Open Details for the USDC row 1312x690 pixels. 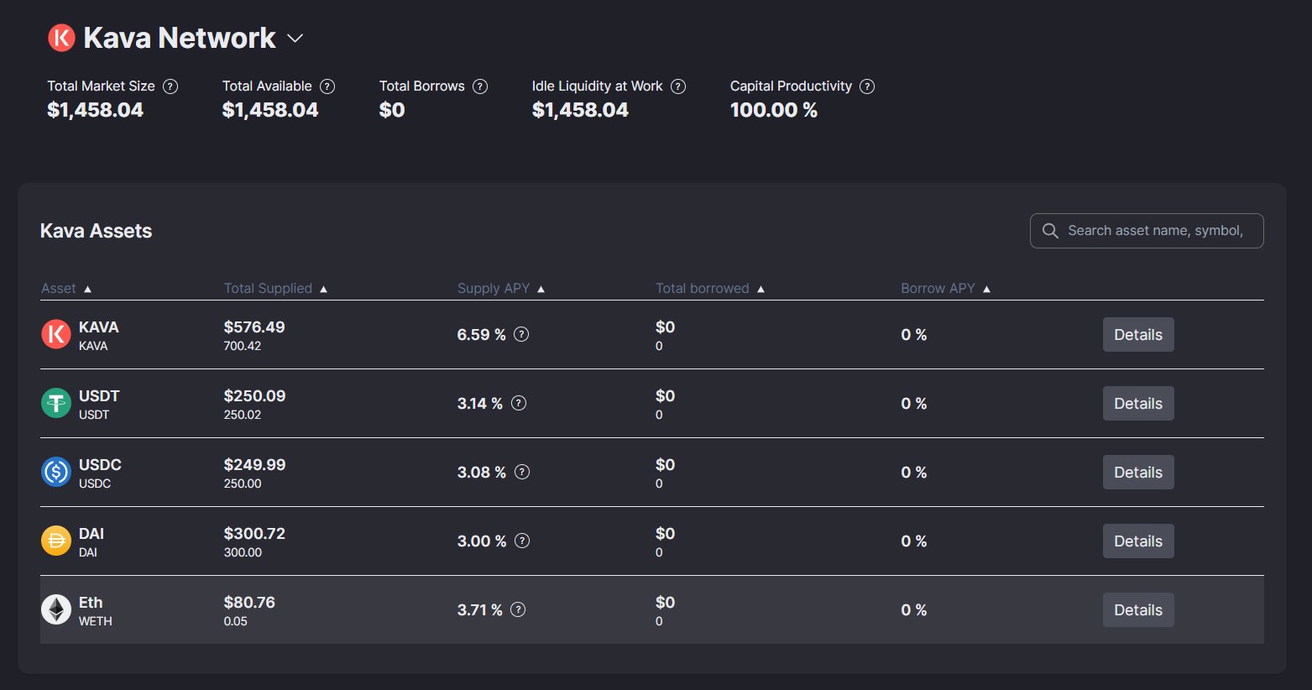(x=1138, y=472)
